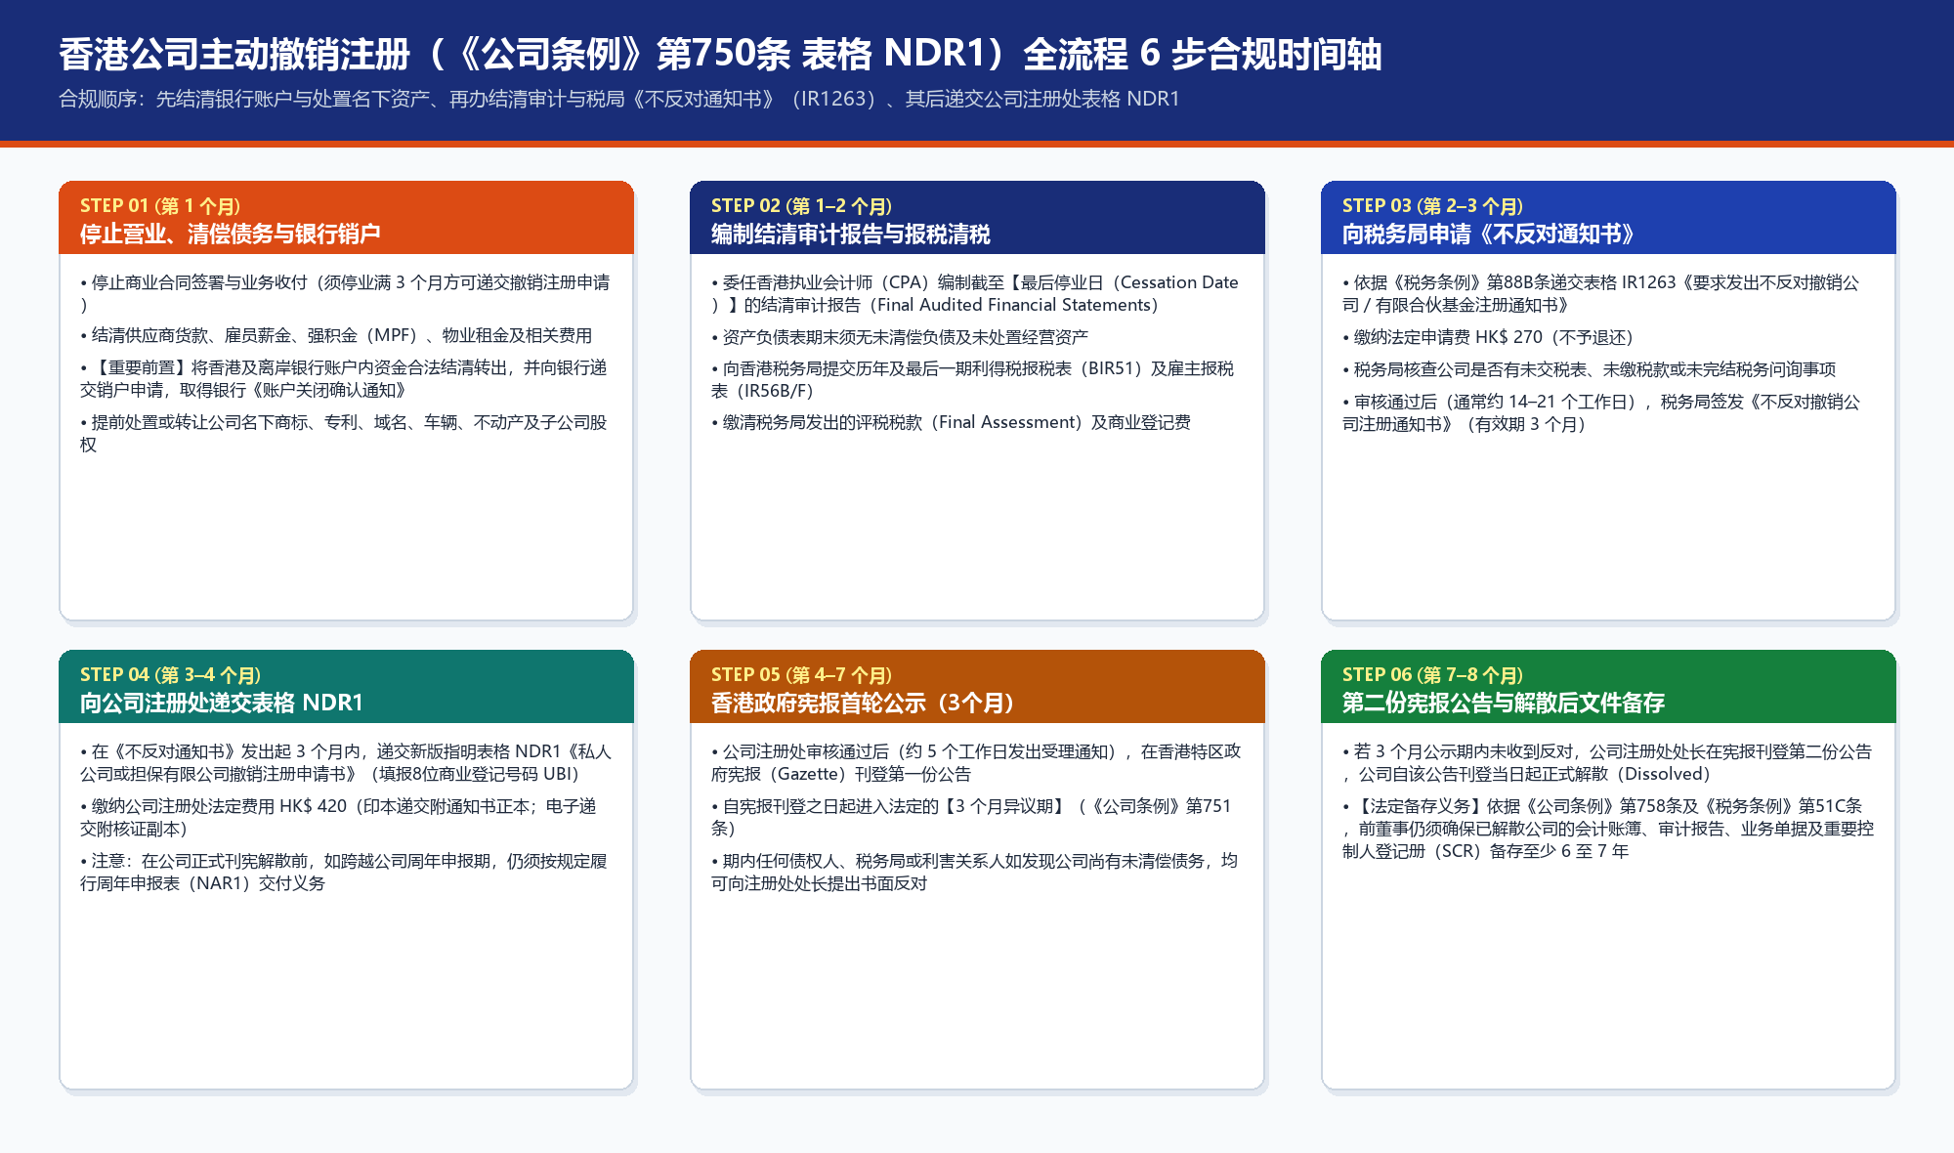Click bullet about 委任香港执业会计师 (CPA)

pos(975,293)
